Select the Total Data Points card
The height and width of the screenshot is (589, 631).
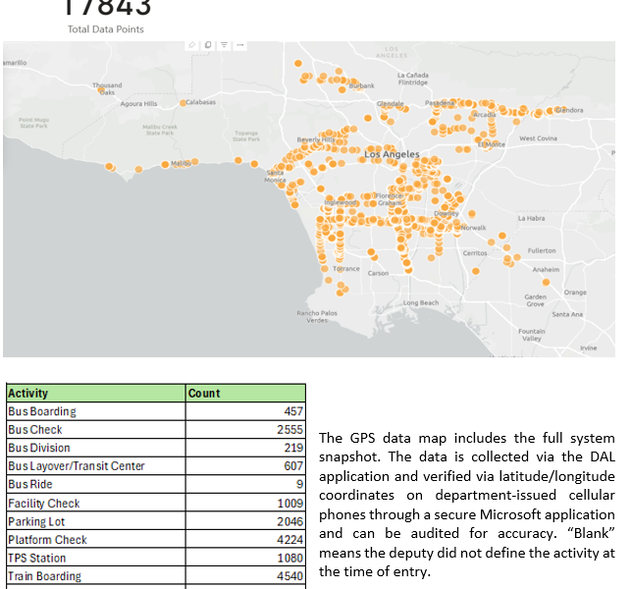(x=106, y=16)
